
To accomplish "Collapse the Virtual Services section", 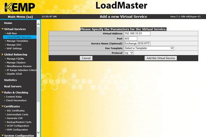I will point(15,29).
